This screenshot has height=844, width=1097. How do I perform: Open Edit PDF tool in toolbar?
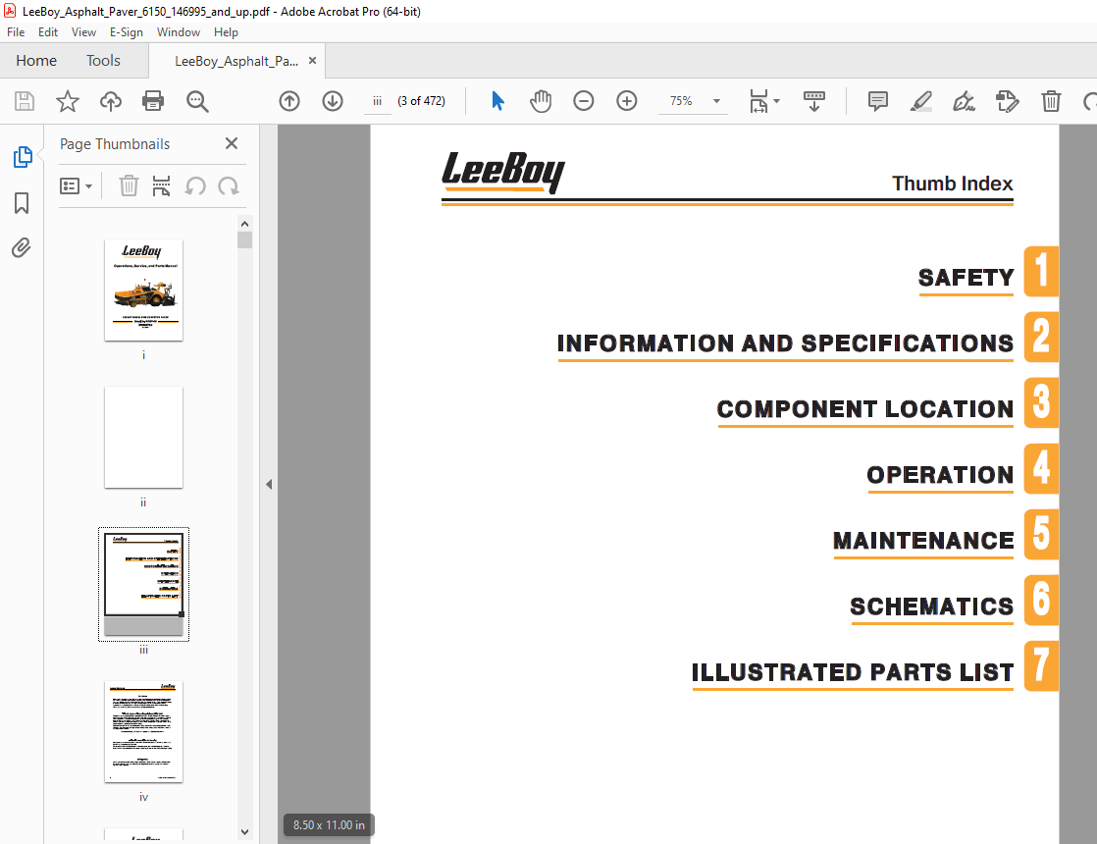click(1007, 101)
